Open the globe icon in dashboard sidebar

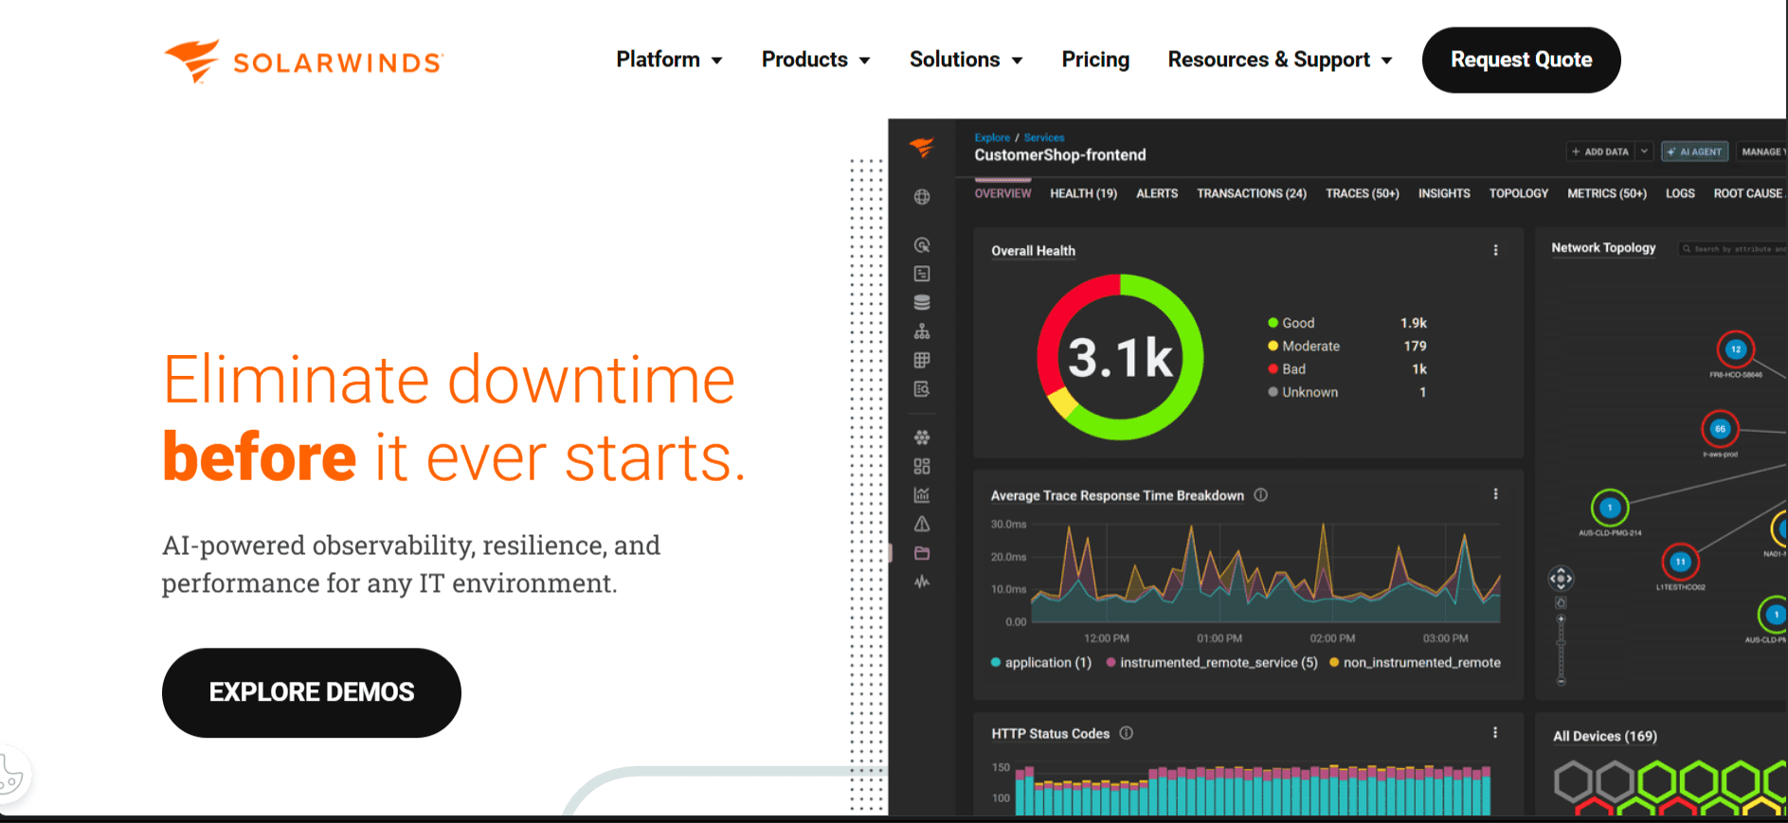point(922,197)
